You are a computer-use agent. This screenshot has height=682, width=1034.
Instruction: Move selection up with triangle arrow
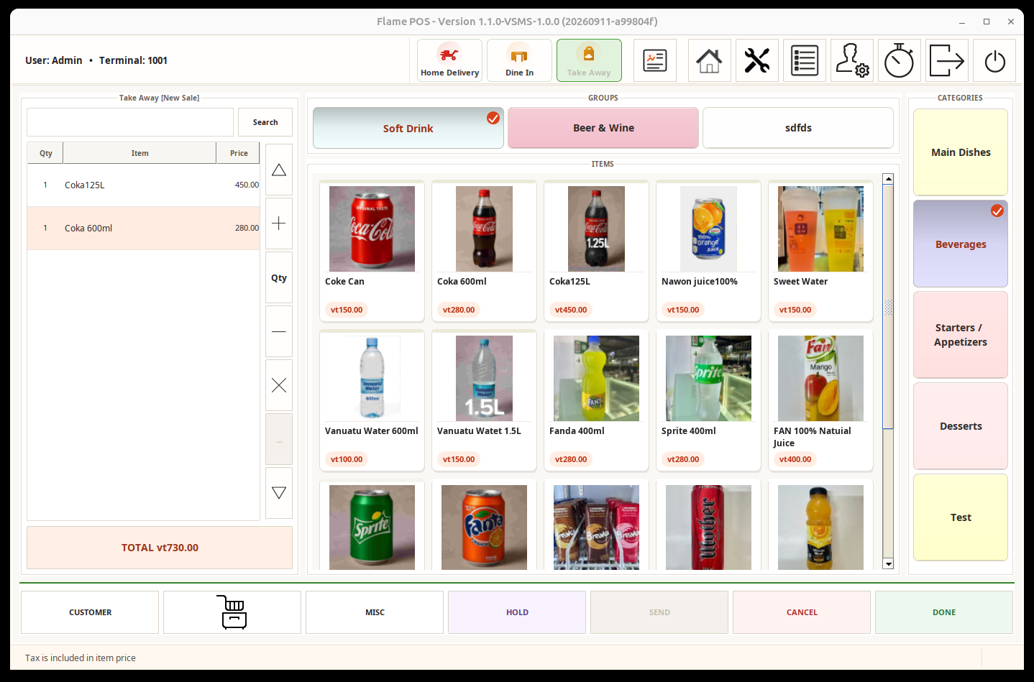tap(279, 170)
